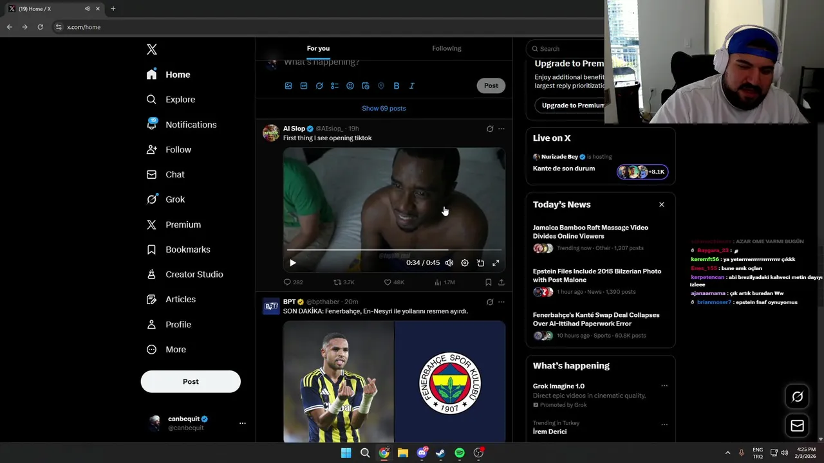Toggle bold text in composer

[397, 86]
